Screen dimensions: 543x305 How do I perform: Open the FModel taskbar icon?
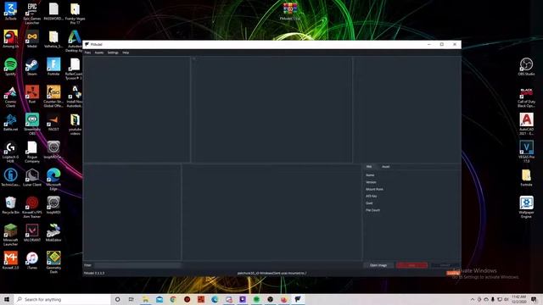click(298, 299)
